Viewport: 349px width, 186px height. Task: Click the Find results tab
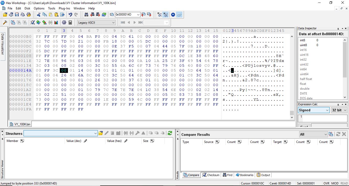[x=228, y=175]
